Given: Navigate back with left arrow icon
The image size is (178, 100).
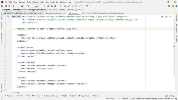Looking at the screenshot, I should pos(14,6).
